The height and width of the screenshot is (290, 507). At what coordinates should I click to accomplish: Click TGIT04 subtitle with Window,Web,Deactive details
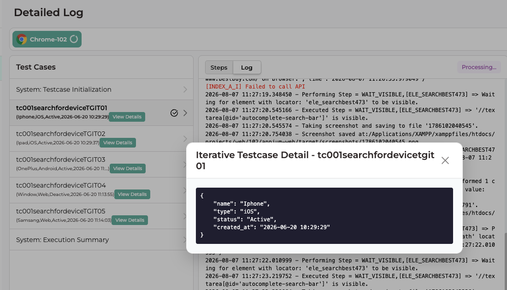65,194
